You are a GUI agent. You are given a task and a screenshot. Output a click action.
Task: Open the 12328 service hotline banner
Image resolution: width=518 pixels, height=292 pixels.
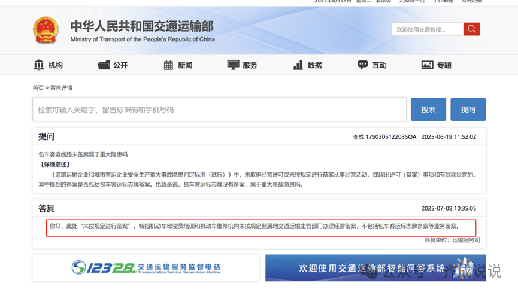click(146, 267)
